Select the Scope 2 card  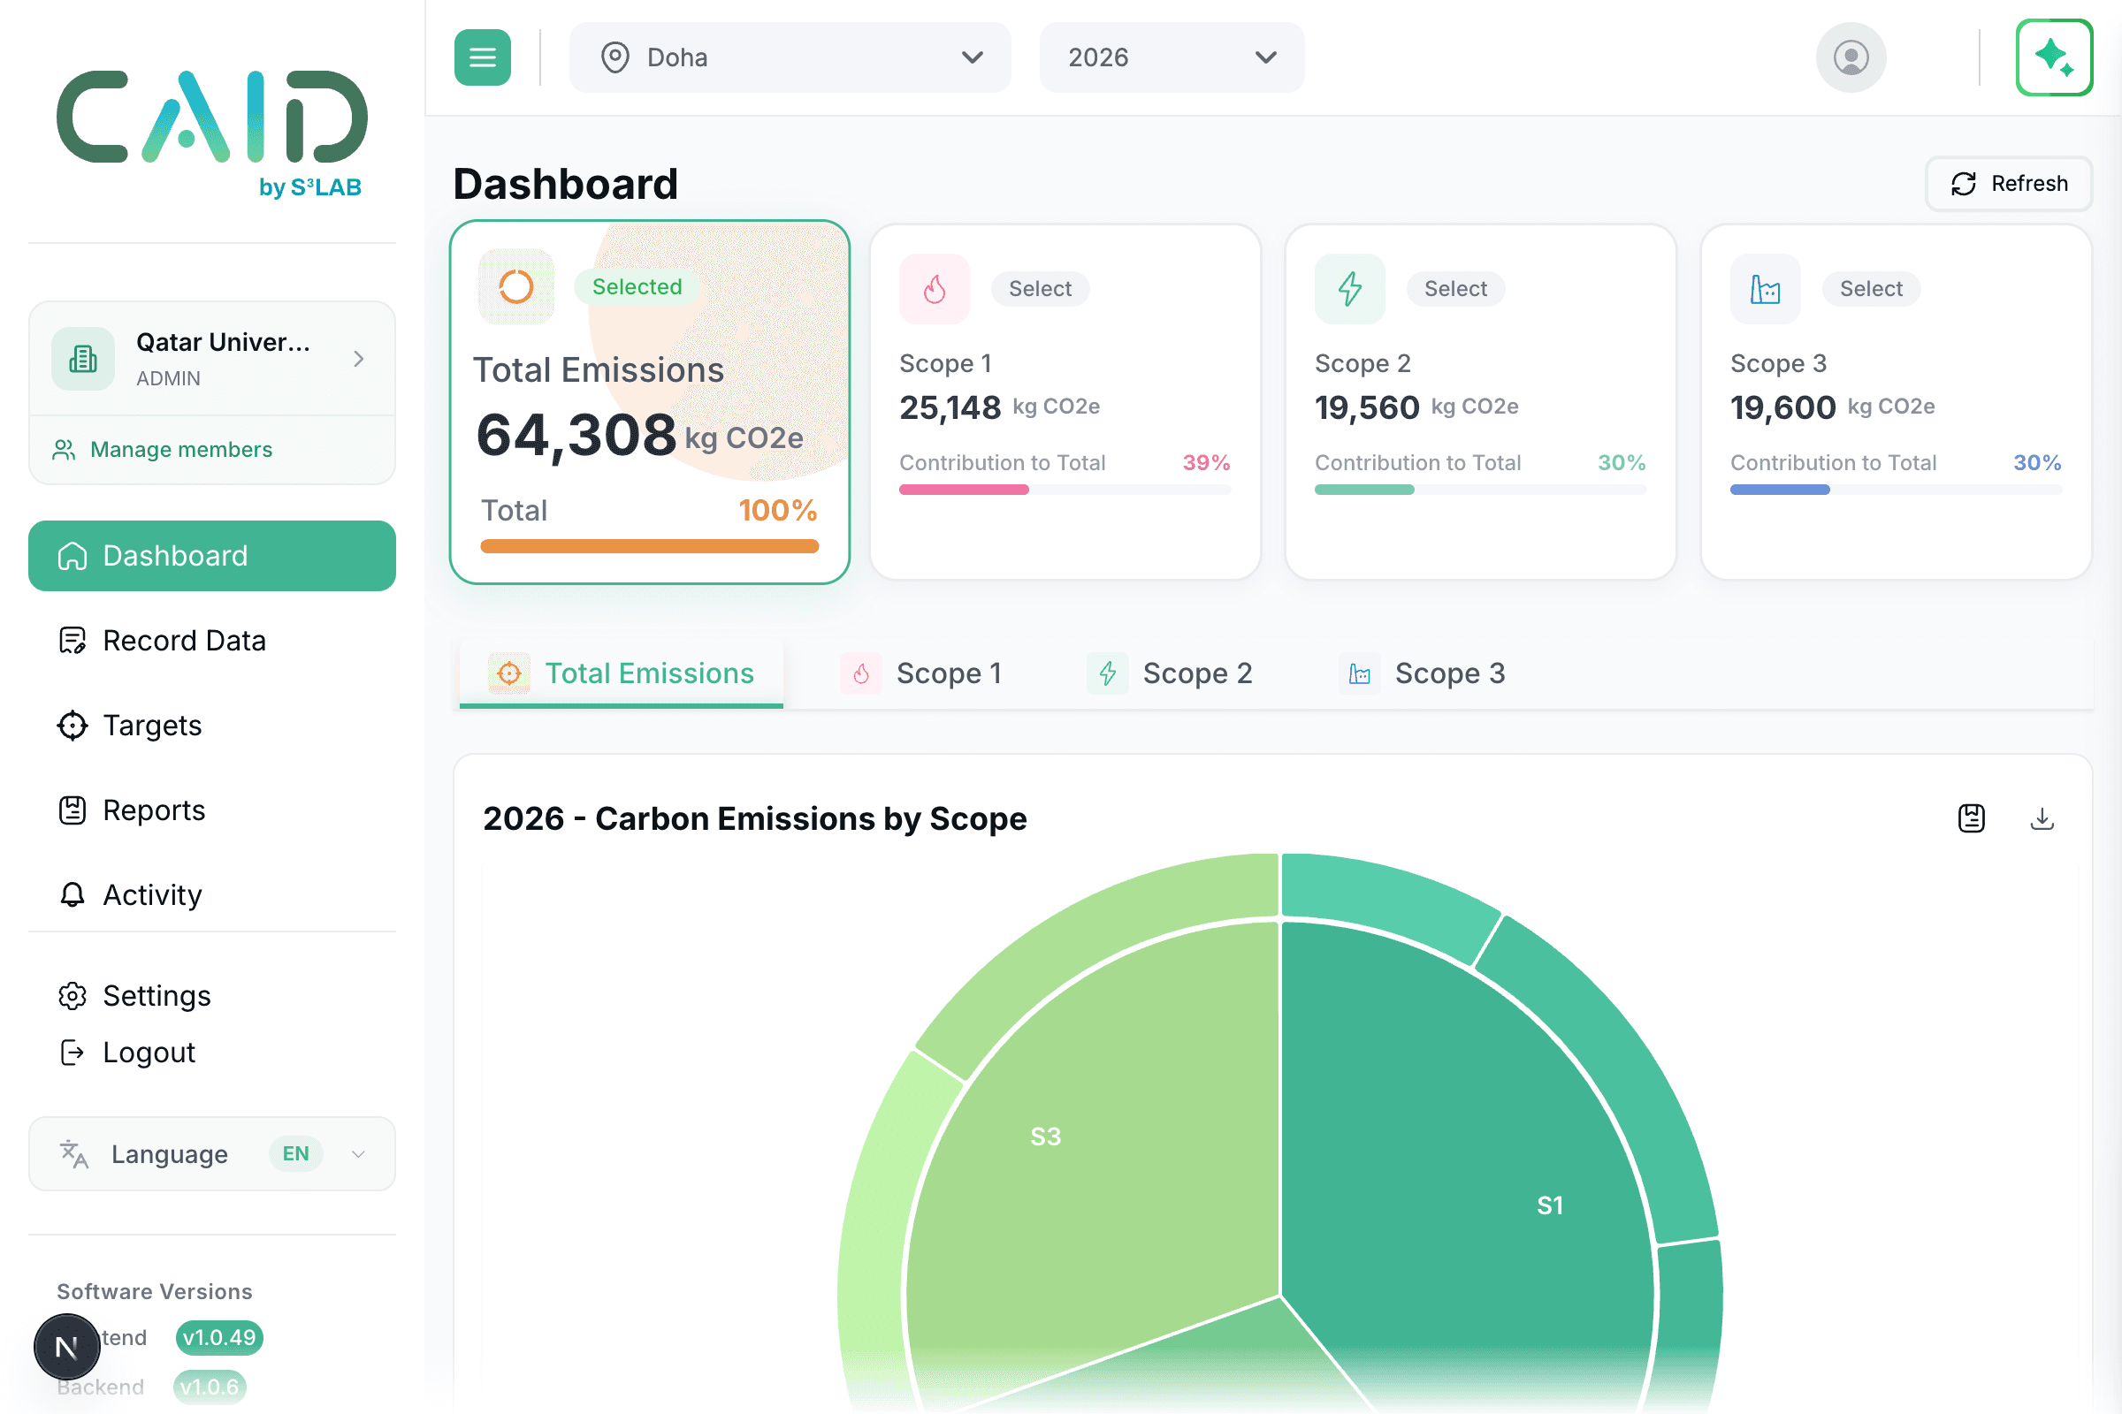[x=1455, y=289]
